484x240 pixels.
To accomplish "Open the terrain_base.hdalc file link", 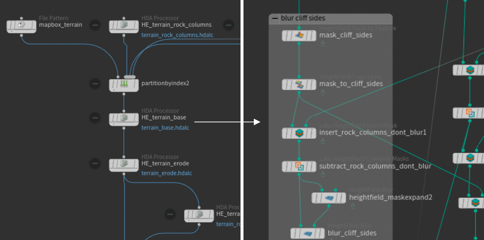I will (165, 128).
